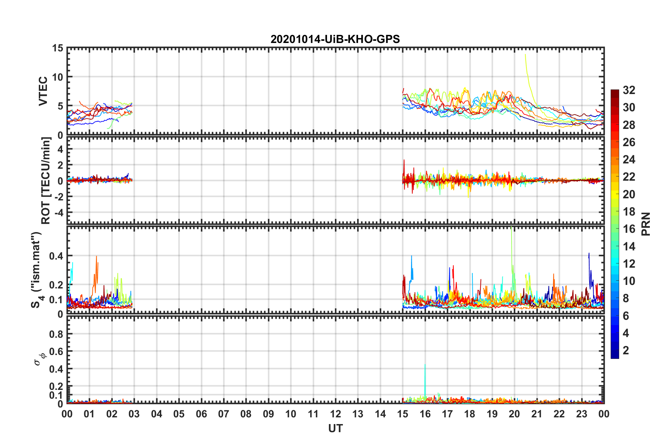Click the VTEC y-axis label

(x=43, y=91)
